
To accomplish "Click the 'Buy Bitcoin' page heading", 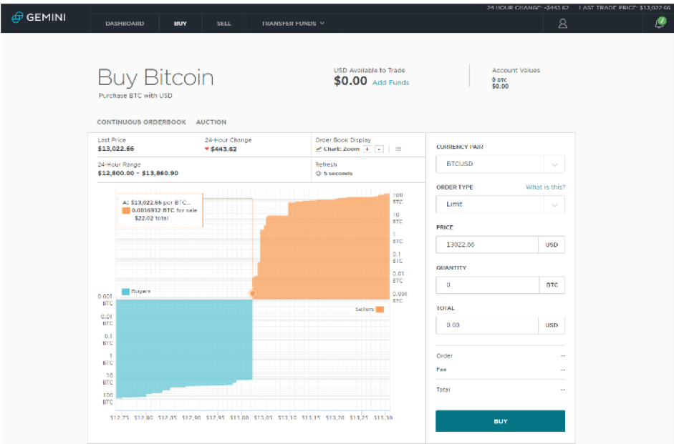I will coord(155,77).
